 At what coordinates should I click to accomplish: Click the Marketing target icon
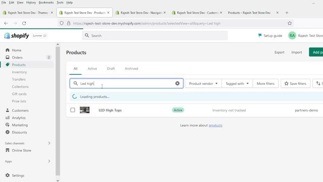tap(8, 125)
